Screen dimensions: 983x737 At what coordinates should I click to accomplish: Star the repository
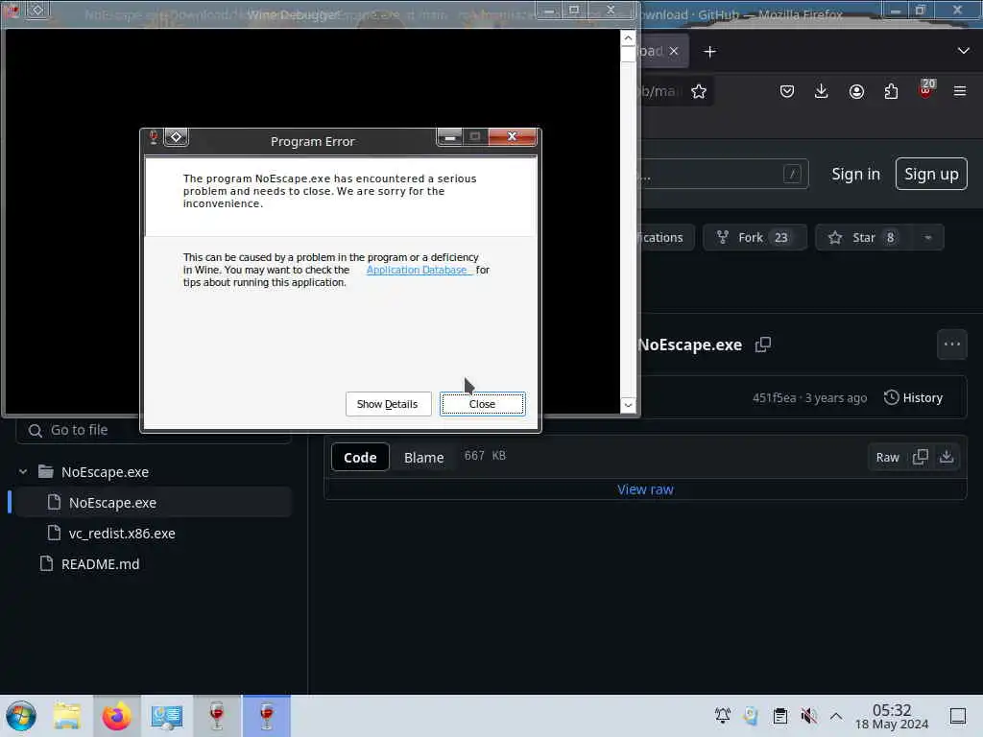pyautogui.click(x=865, y=238)
